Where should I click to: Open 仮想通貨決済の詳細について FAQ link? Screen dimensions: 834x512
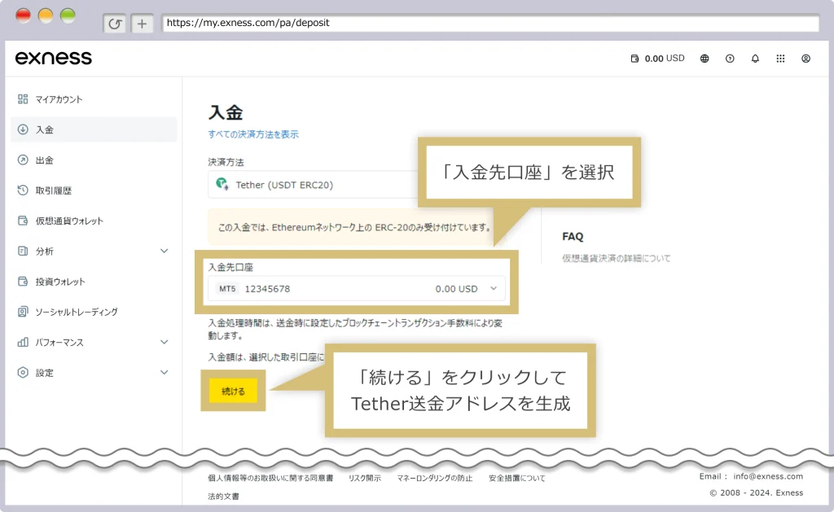pyautogui.click(x=617, y=258)
